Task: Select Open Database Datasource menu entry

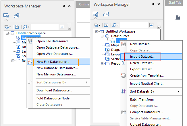Action: click(54, 47)
